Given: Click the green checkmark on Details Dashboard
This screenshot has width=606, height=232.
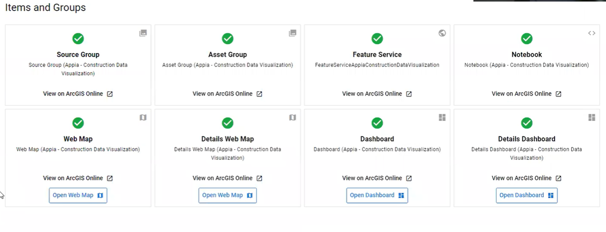Looking at the screenshot, I should (x=526, y=123).
